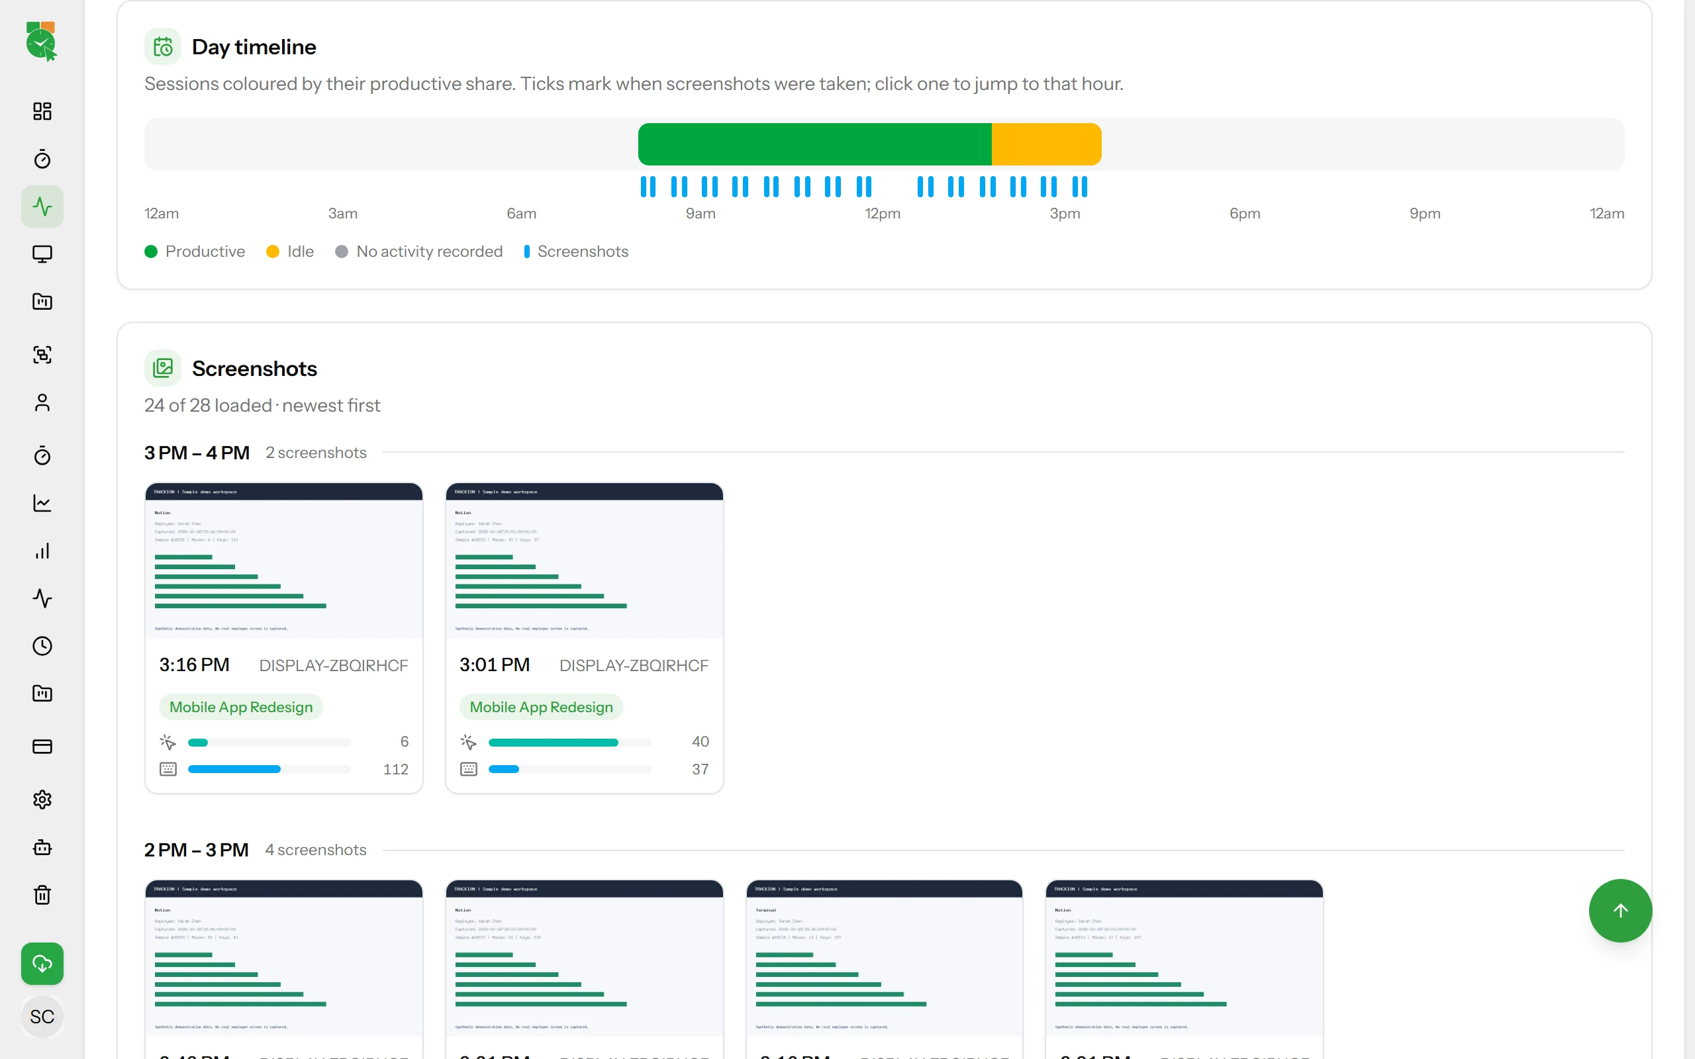Viewport: 1695px width, 1059px height.
Task: Open the 3:01 PM screenshot thumbnail
Action: pos(584,561)
